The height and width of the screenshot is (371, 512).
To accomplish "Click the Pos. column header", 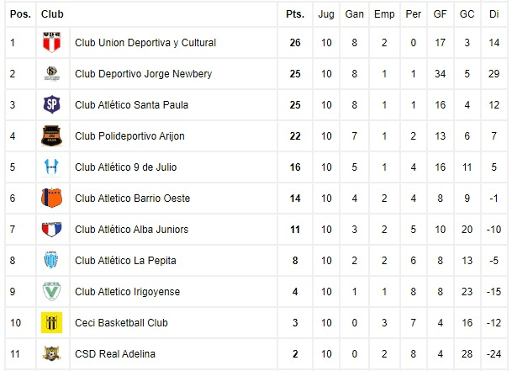I will pos(20,14).
